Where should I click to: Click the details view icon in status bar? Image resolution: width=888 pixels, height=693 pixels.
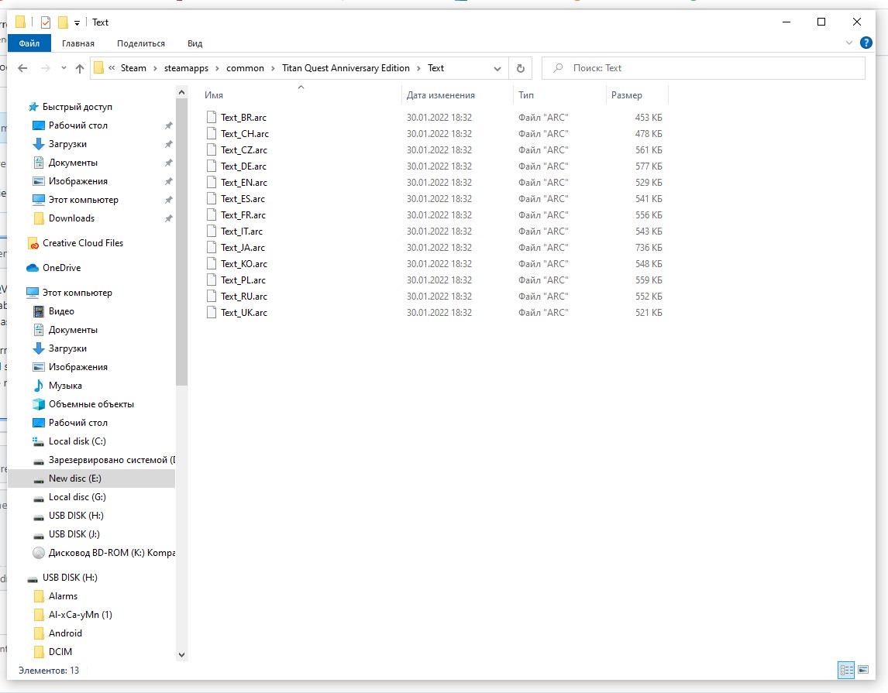846,670
